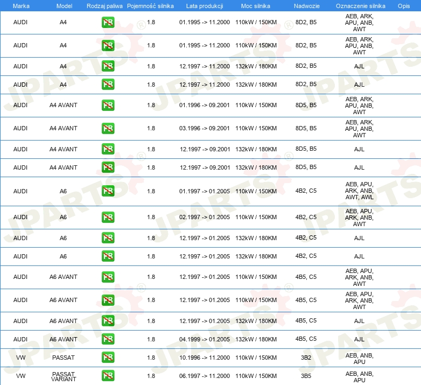Click the 'Opis' column header
The image size is (421, 385).
(x=404, y=6)
